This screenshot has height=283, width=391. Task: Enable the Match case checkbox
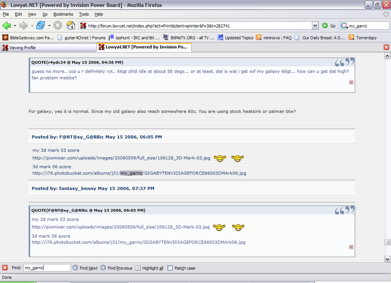click(170, 268)
